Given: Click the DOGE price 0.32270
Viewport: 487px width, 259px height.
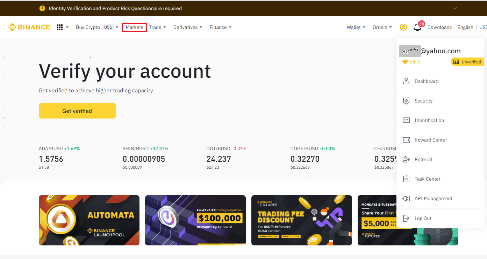Looking at the screenshot, I should point(305,159).
